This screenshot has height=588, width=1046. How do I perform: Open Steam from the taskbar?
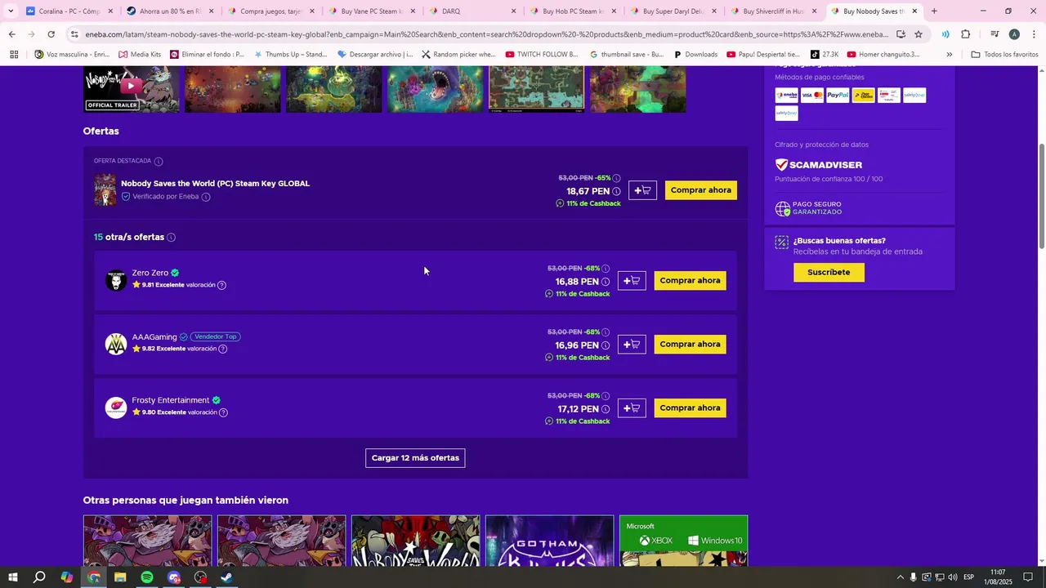[227, 577]
